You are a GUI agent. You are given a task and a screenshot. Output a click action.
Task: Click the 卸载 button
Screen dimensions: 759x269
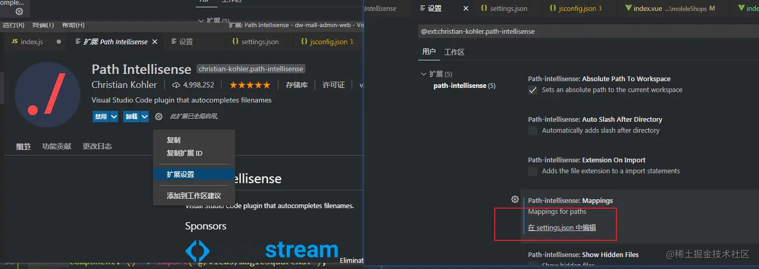(132, 117)
